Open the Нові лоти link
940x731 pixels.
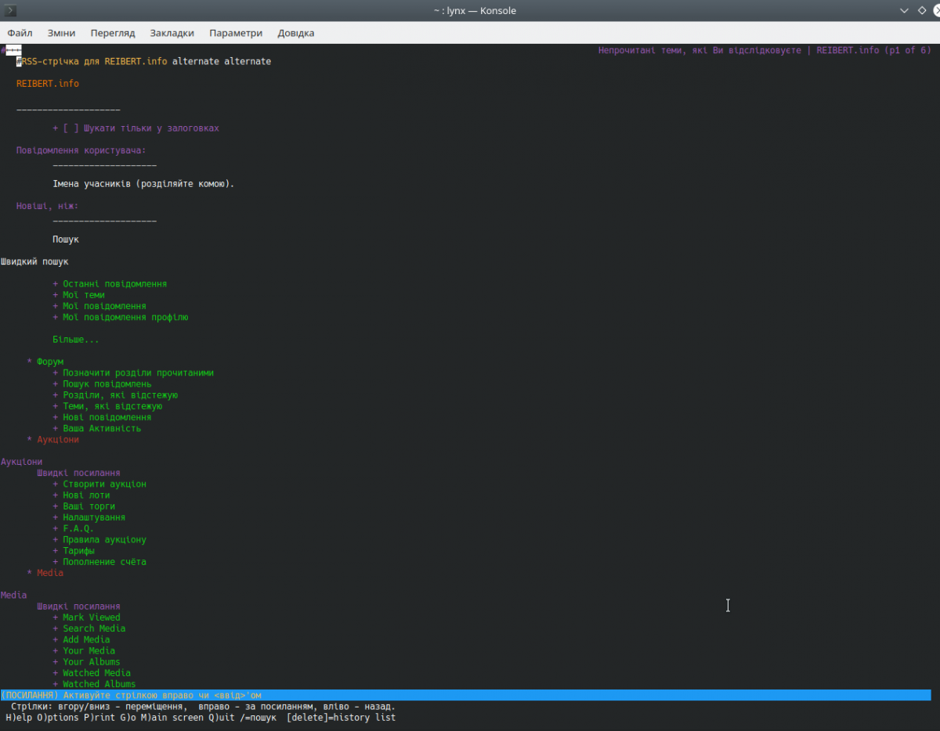pos(86,495)
